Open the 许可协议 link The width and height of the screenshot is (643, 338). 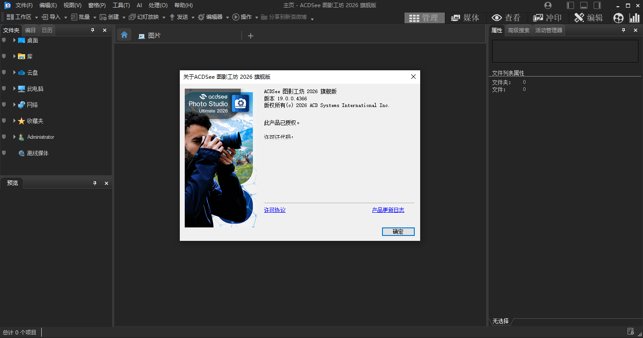[275, 210]
